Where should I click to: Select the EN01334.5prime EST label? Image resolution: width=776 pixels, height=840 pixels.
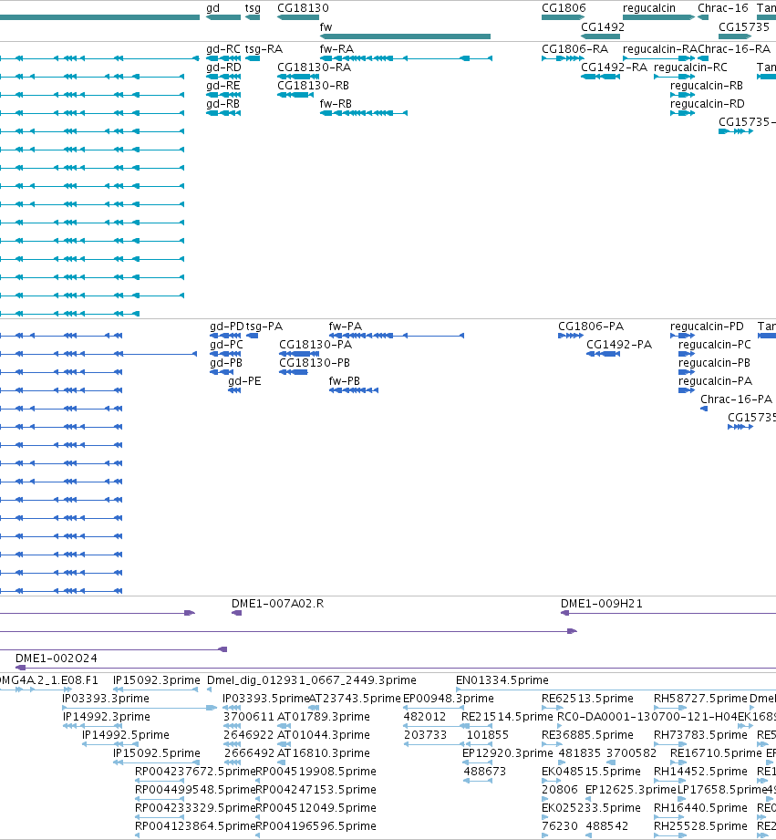[502, 680]
